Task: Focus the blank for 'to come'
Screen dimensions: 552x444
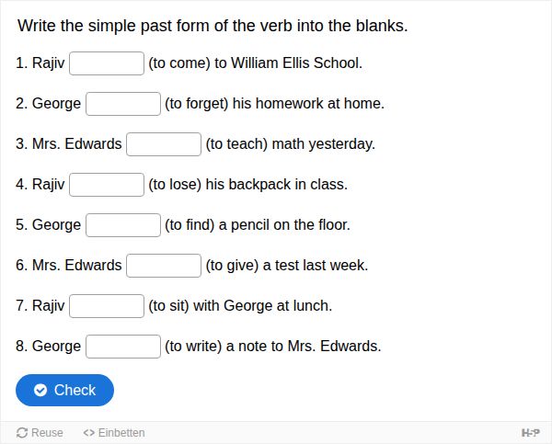Action: point(107,63)
